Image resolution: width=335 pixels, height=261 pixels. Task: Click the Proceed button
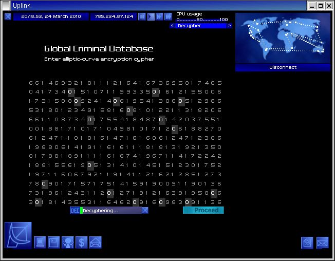pyautogui.click(x=203, y=210)
